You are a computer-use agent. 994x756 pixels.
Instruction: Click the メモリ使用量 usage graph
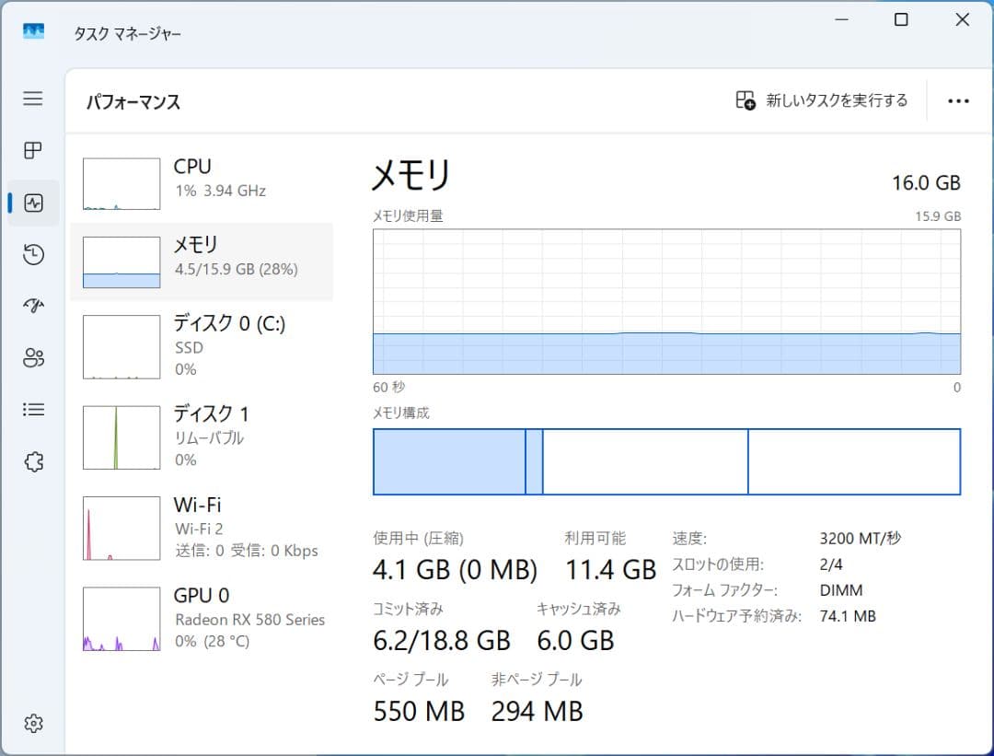coord(665,304)
